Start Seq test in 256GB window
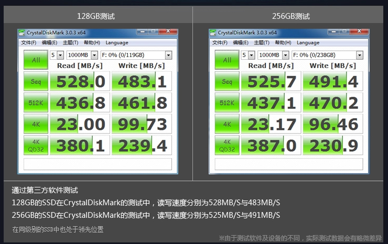This screenshot has height=244, width=388. [x=227, y=81]
